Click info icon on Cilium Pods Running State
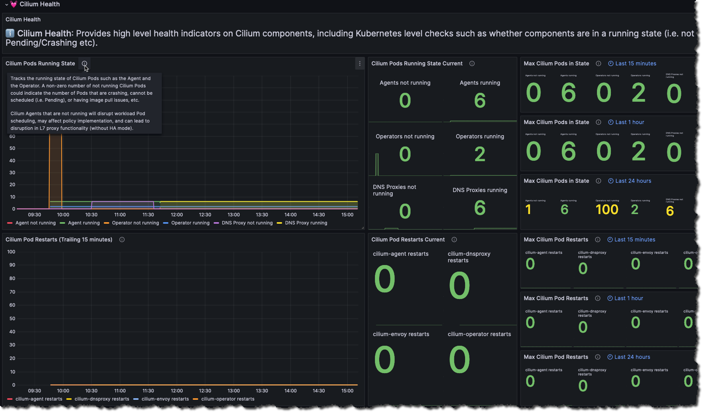 (x=84, y=64)
